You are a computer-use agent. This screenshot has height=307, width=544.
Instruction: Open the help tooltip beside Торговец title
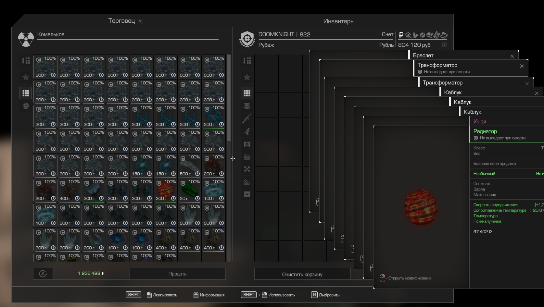coord(140,21)
